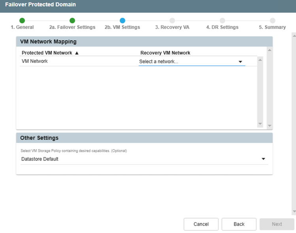Click the VM Network Mapping panel header
296x233 pixels.
pos(144,41)
